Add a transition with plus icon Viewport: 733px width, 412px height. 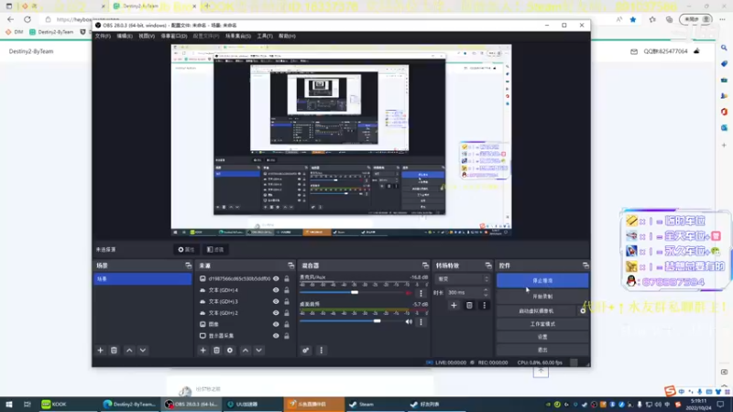tap(454, 306)
